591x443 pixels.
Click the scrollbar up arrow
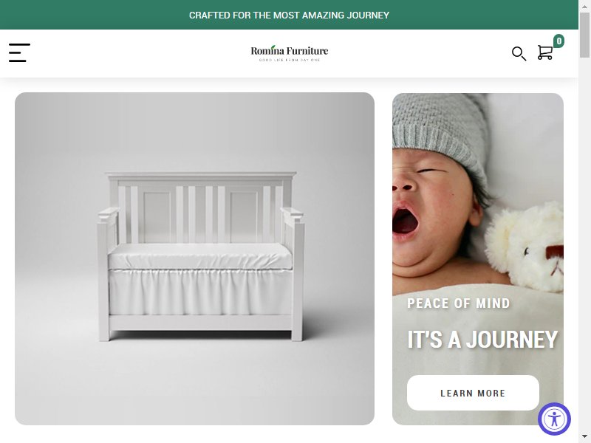[584, 6]
